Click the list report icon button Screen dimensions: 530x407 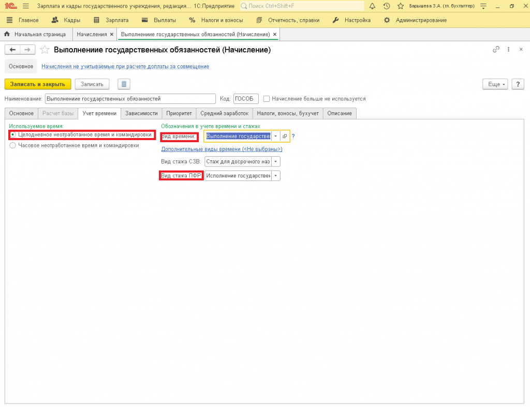(x=124, y=84)
